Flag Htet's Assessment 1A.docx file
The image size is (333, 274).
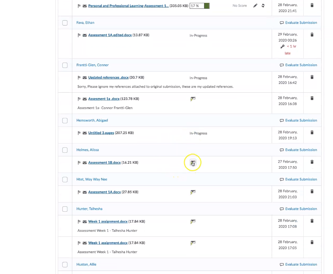79,192
